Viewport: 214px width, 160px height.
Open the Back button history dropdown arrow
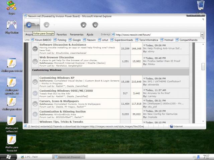click(38, 25)
